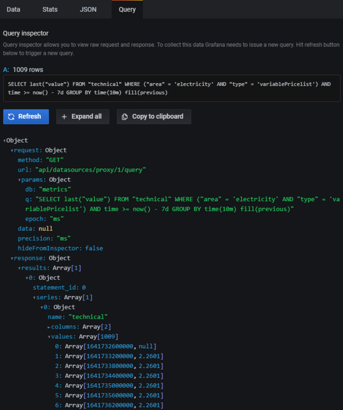The width and height of the screenshot is (343, 410).
Task: Click hideFromInspector: false line
Action: coord(61,248)
